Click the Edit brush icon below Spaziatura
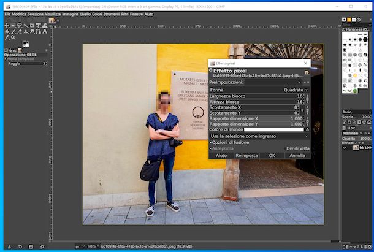 click(x=344, y=123)
